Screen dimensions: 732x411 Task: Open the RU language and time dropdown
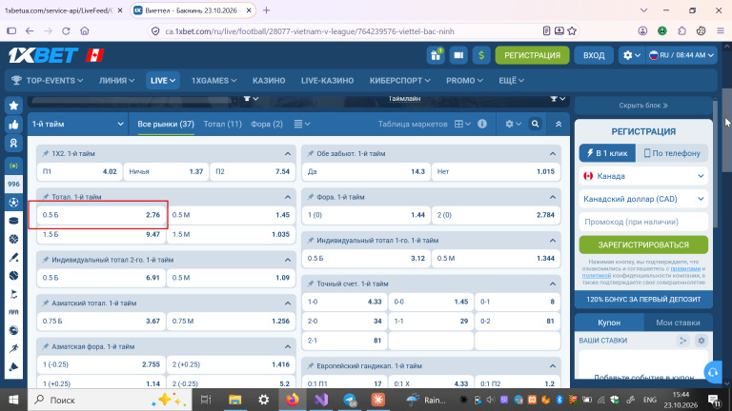coord(681,55)
